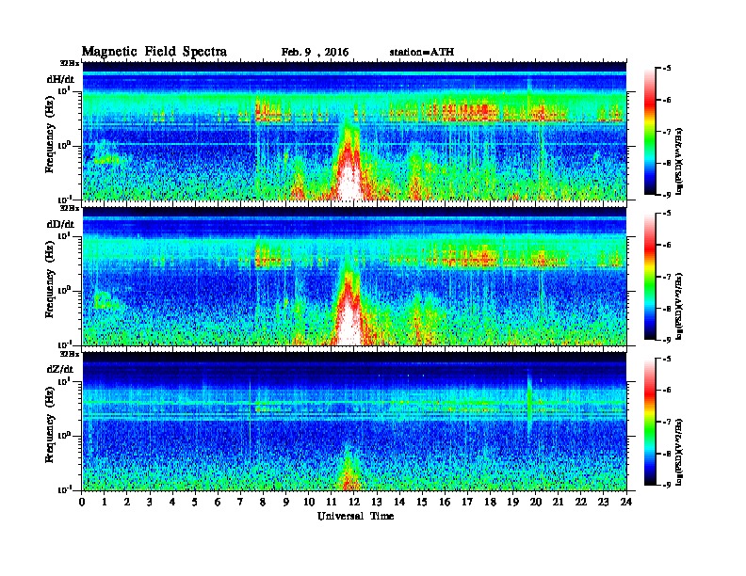Click the dZ/dt spectrogram plot area
This screenshot has height=576, width=746.
click(x=354, y=422)
